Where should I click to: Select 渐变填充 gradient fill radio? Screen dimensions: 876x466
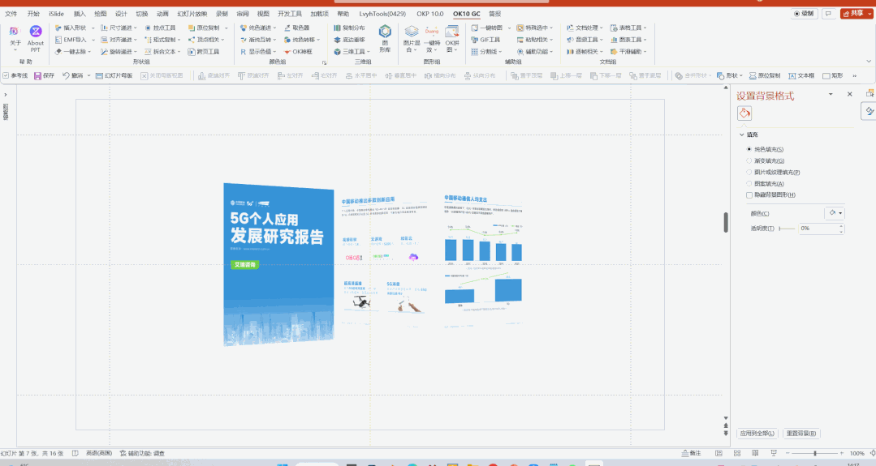(749, 160)
